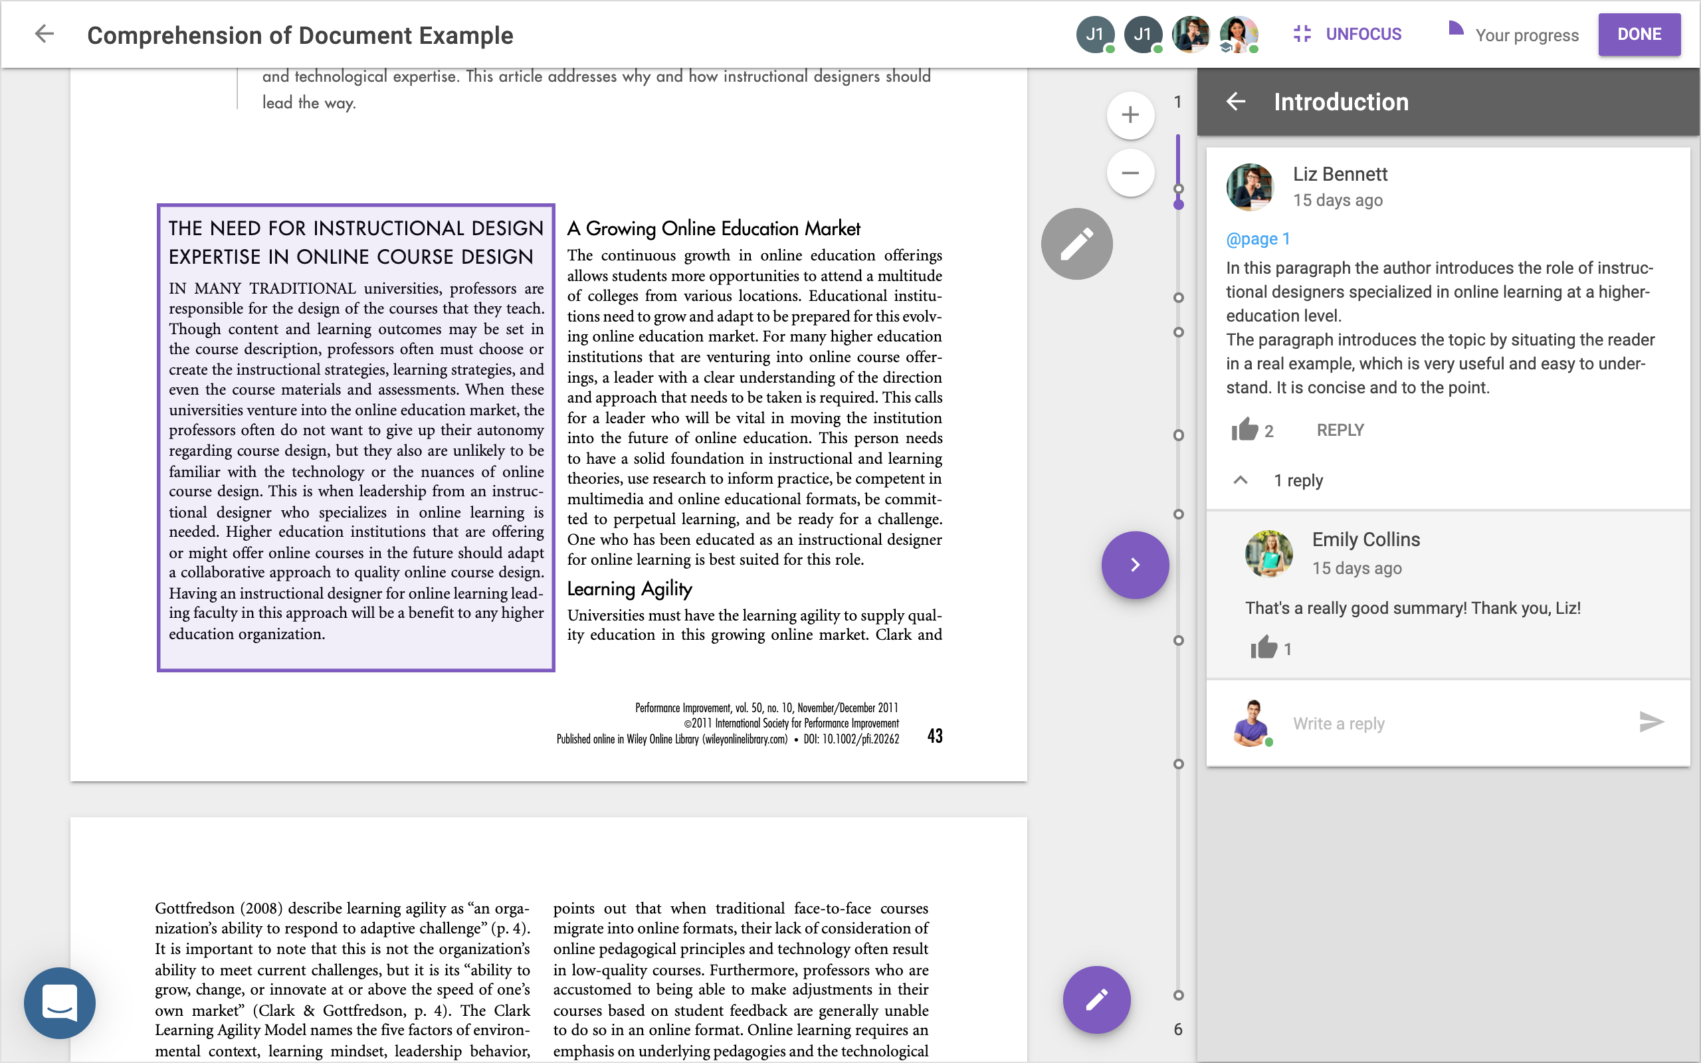
Task: Zoom in with the plus button
Action: click(x=1130, y=114)
